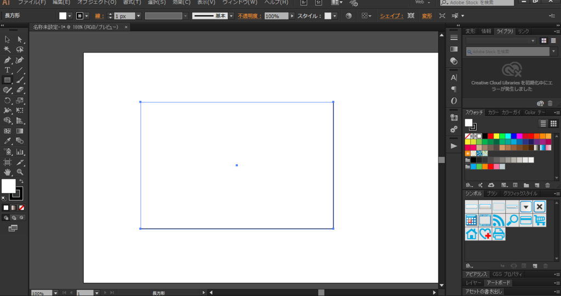The image size is (561, 296).
Task: Click the シェイプ link in control bar
Action: 391,16
